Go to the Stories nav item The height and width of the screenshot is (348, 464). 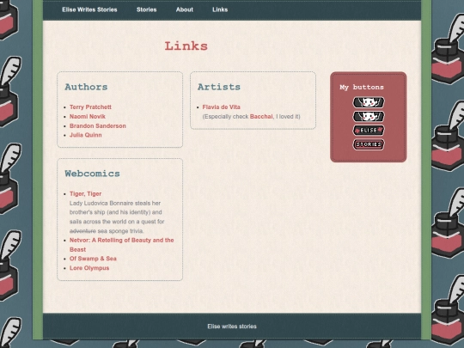pos(146,9)
